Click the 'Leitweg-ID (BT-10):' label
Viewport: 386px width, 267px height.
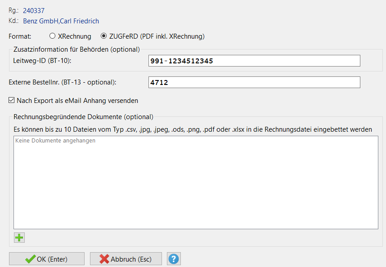tap(43, 60)
